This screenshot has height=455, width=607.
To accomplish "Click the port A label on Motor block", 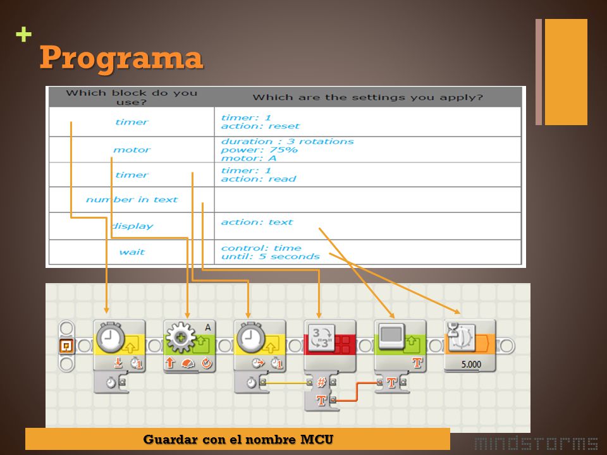I will [x=208, y=328].
